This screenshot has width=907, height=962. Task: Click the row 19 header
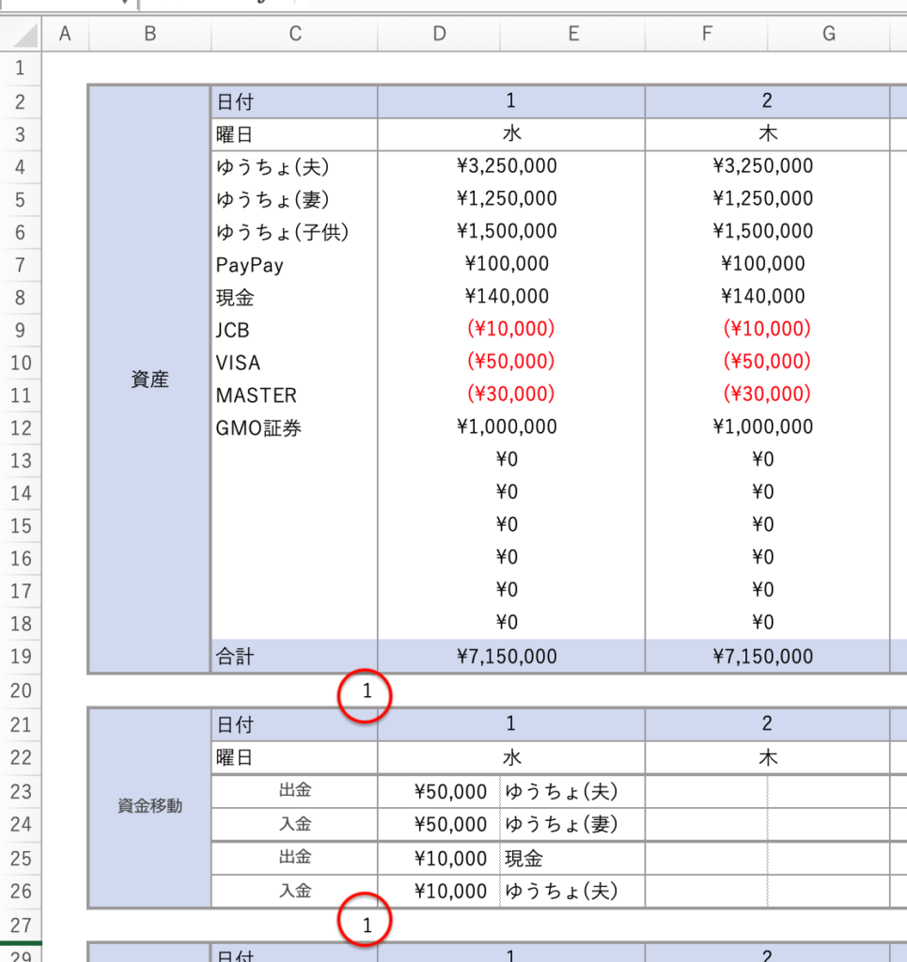click(x=21, y=657)
